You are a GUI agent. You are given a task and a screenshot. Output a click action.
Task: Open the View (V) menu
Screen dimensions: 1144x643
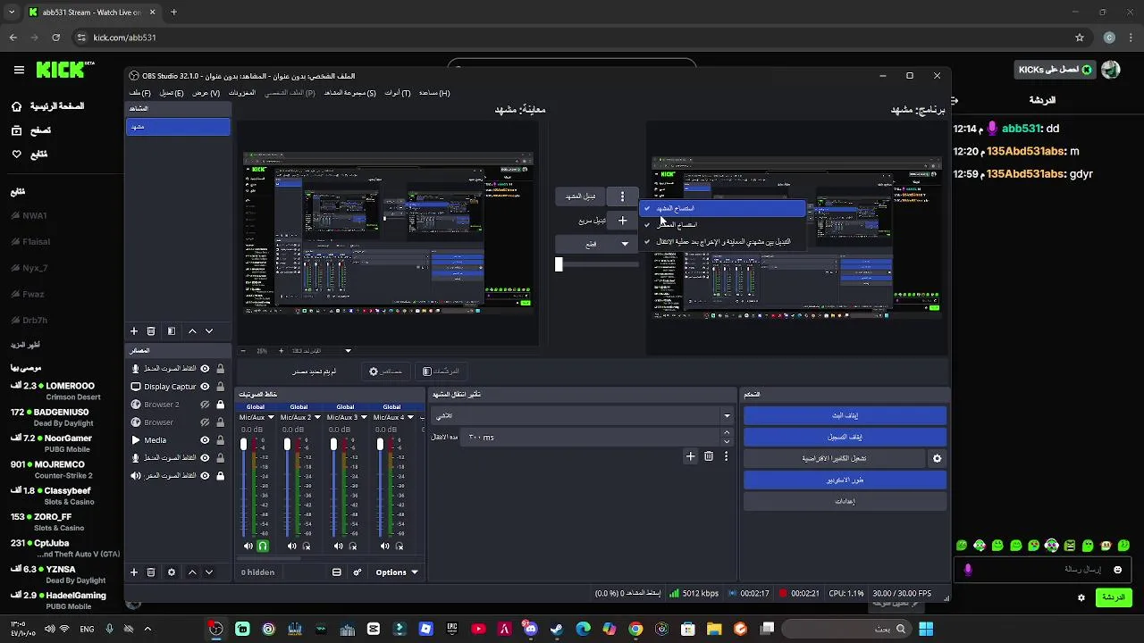click(x=206, y=93)
